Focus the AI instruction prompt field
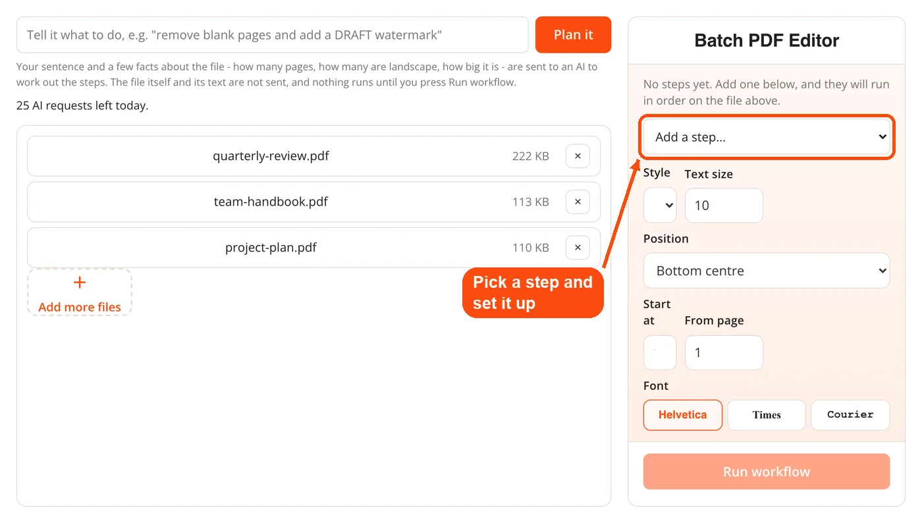This screenshot has height=523, width=922. 273,35
